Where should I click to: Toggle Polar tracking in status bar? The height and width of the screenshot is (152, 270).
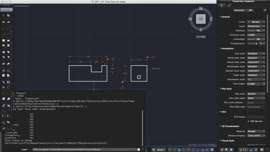189,150
